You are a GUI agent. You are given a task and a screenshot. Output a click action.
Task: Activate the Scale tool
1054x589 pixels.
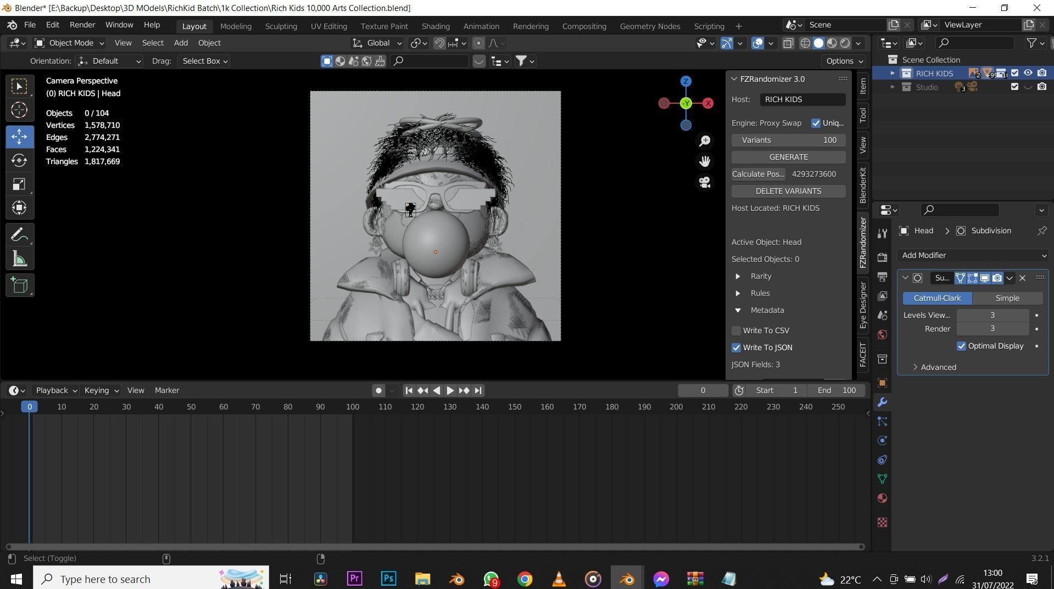(19, 184)
